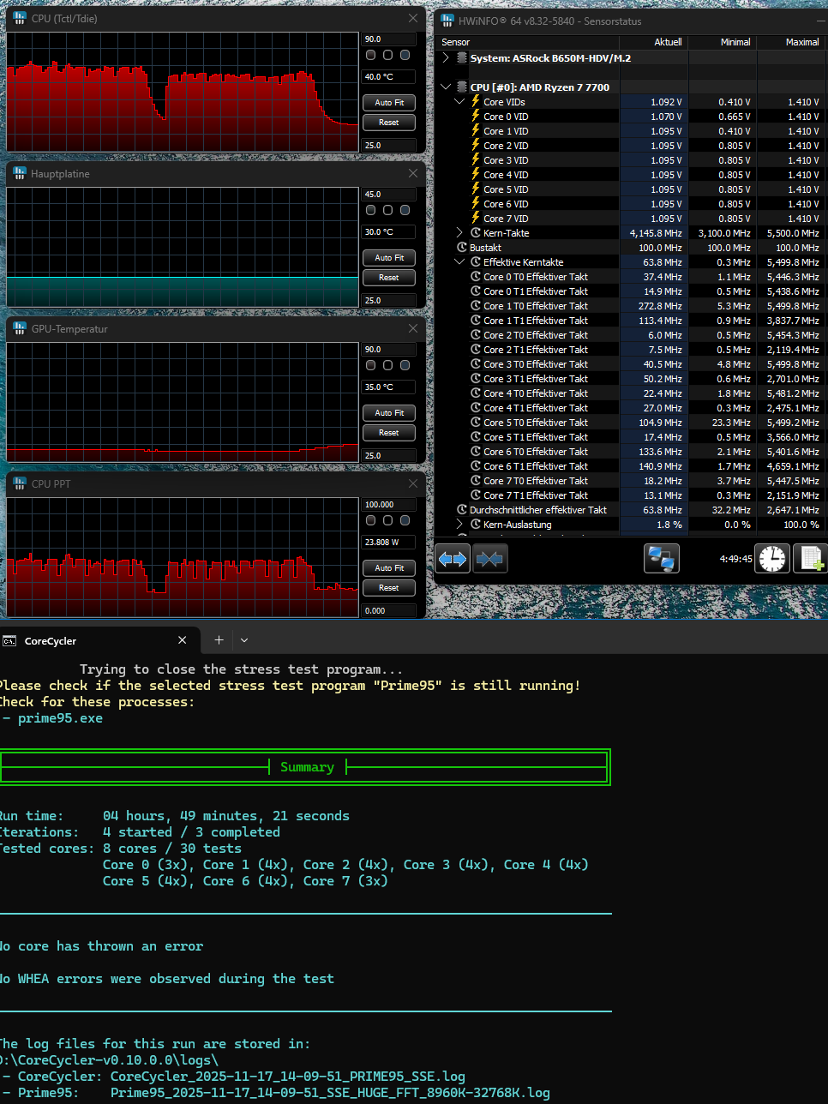The image size is (828, 1104).
Task: Click the lightning icon beside Core 7 VID
Action: click(x=476, y=218)
